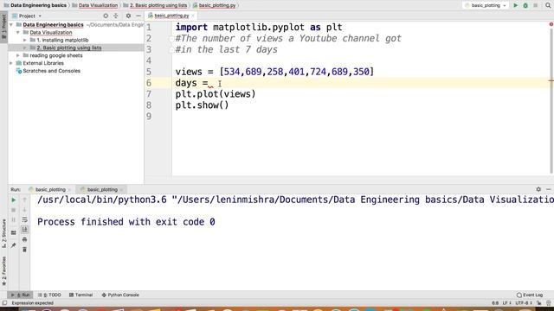
Task: Toggle scroll-to-end in Run console
Action: [x=24, y=230]
